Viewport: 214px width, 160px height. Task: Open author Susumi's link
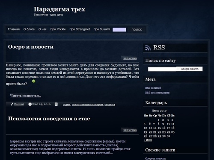pos(19,104)
